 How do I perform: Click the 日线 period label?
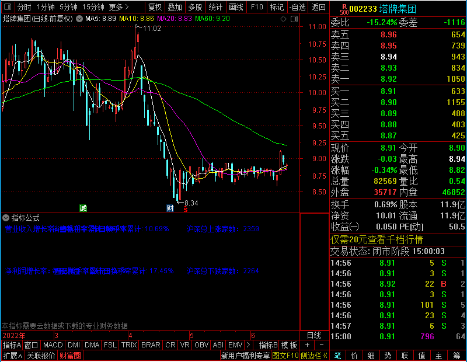pos(314,336)
